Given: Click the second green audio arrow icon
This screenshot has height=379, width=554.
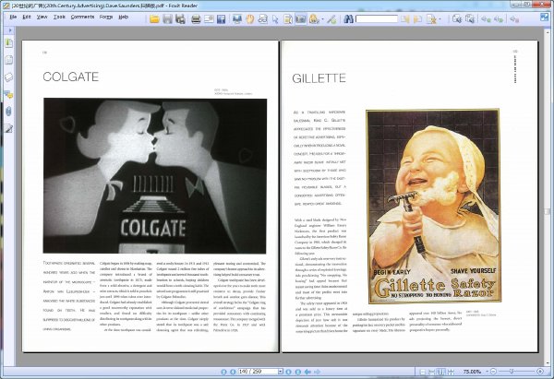Looking at the screenshot, I should click(x=499, y=19).
